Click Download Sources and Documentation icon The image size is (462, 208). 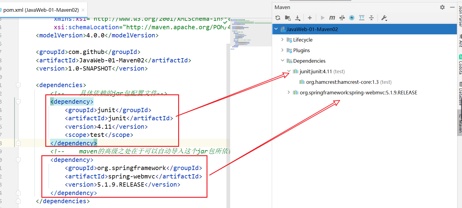pyautogui.click(x=298, y=18)
